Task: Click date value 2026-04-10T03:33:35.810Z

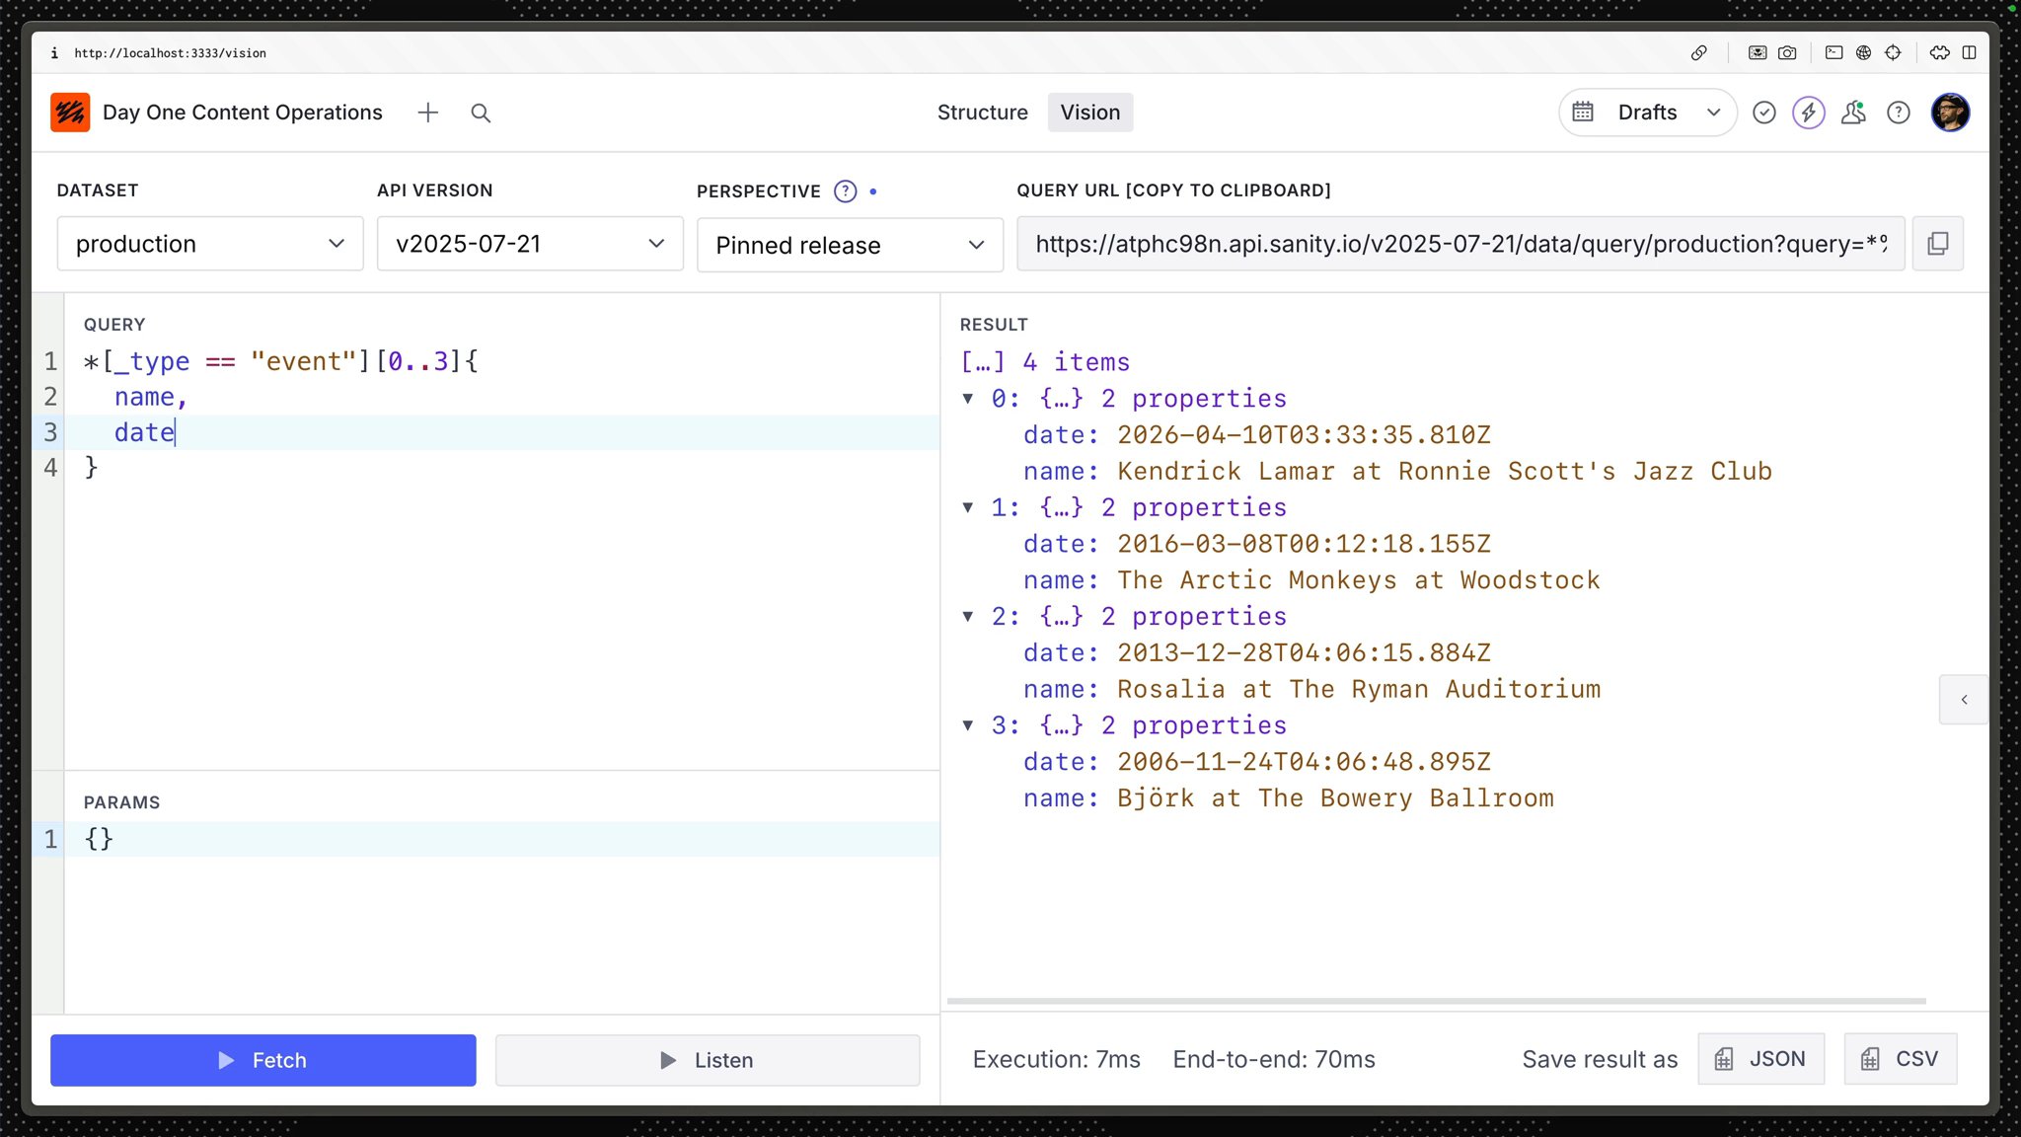Action: click(1304, 435)
